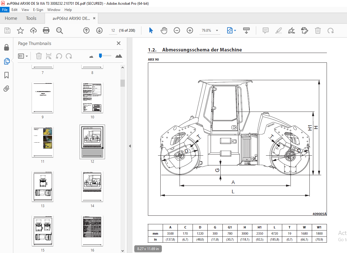Screen dimensions: 347x253
Task: Click the 3500 value in table
Action: click(x=170, y=233)
